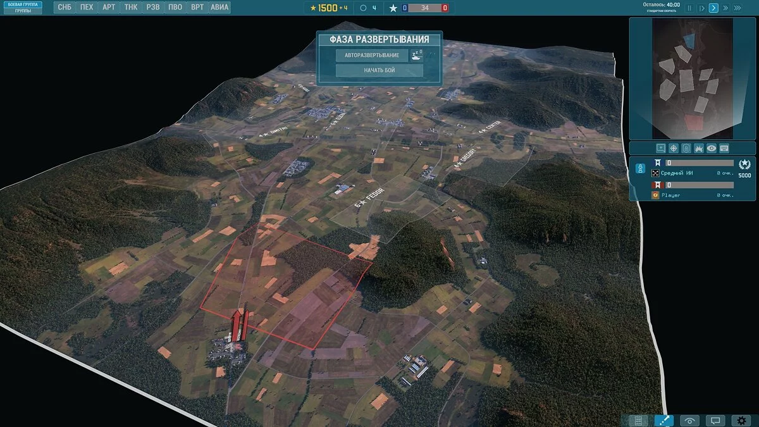Image resolution: width=759 pixels, height=427 pixels.
Task: Click the blue team score box
Action: point(404,8)
